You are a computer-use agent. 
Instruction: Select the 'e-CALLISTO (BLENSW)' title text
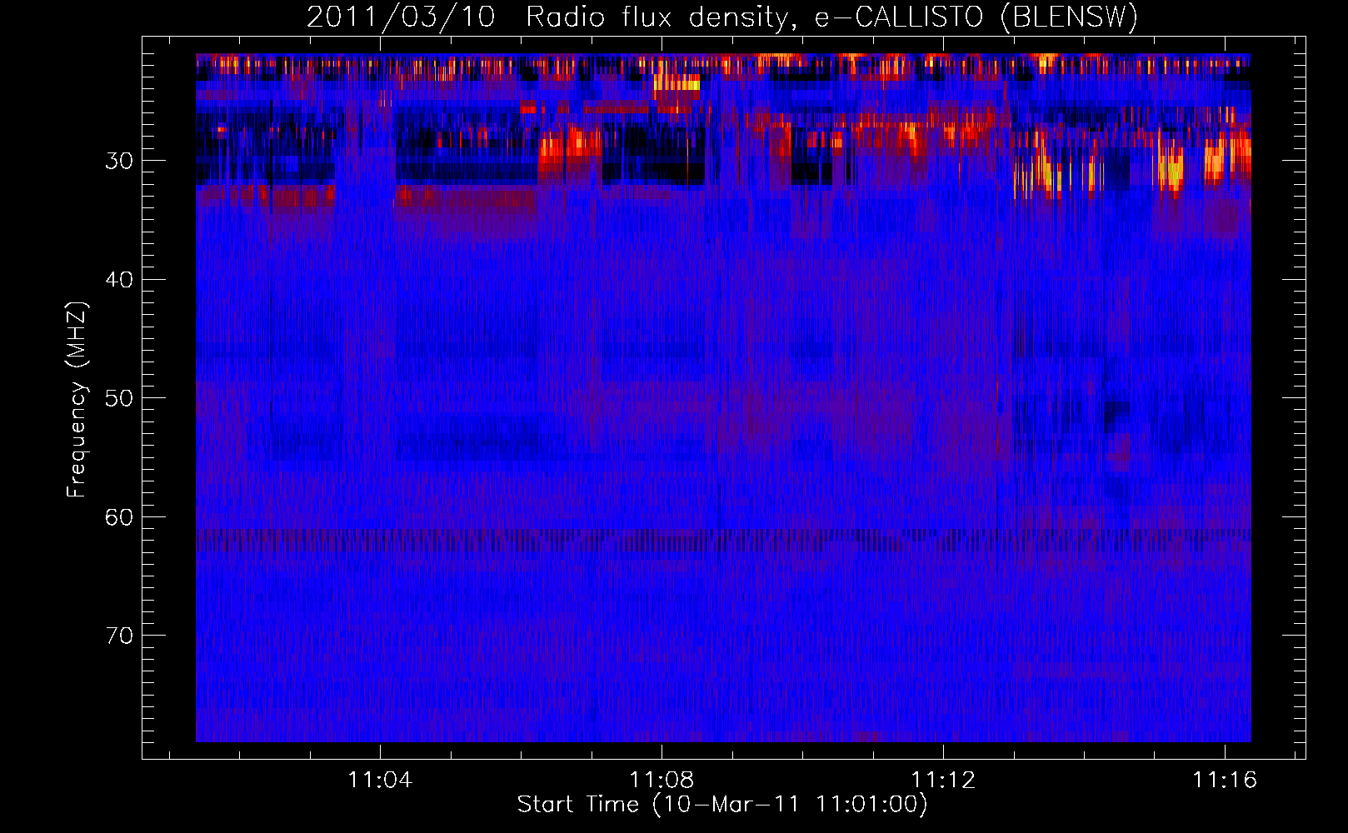976,17
